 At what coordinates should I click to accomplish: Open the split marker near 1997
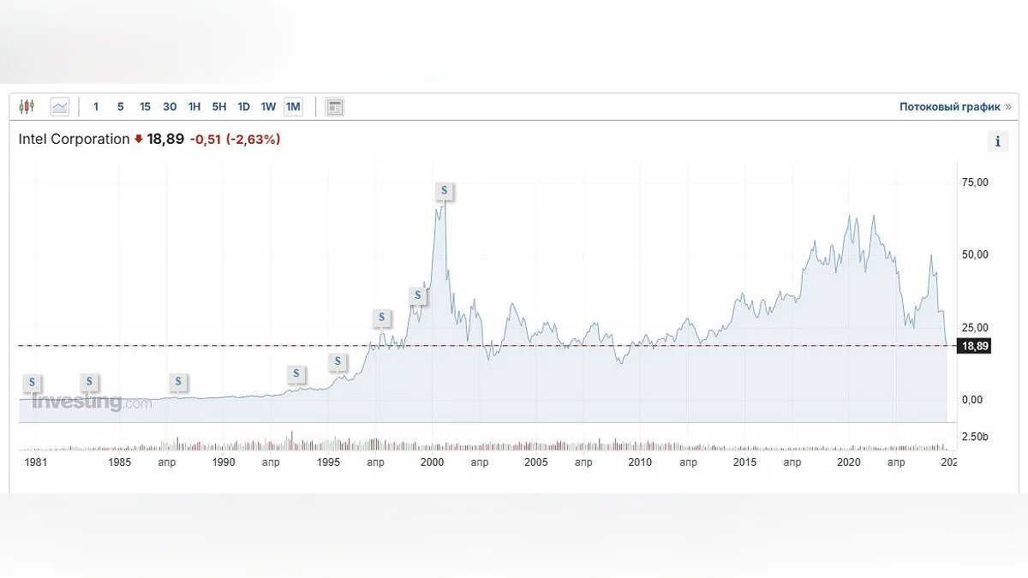click(x=381, y=318)
